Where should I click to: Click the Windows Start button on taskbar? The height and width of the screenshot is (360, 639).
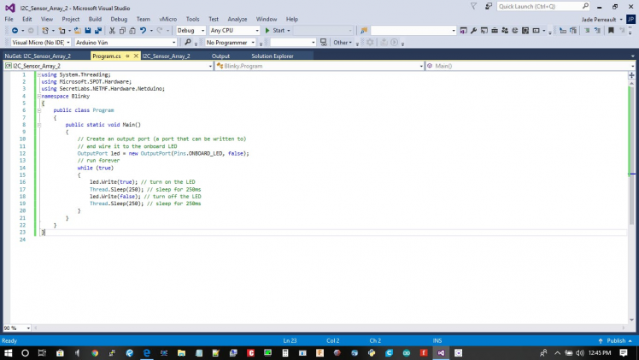point(8,352)
